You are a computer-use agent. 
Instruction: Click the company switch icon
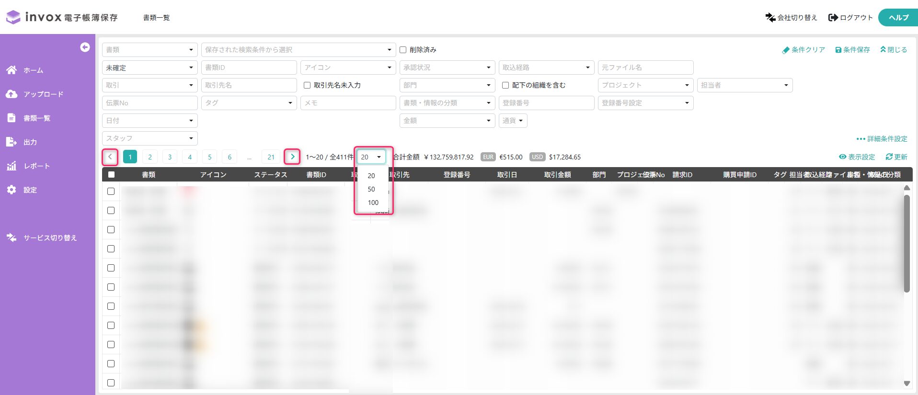tap(770, 18)
